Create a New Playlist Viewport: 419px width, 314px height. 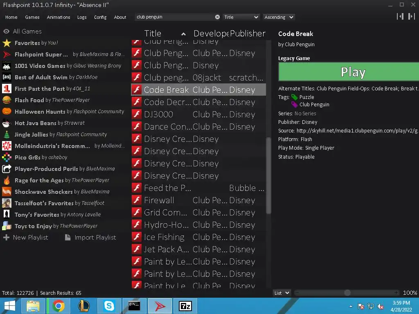26,238
